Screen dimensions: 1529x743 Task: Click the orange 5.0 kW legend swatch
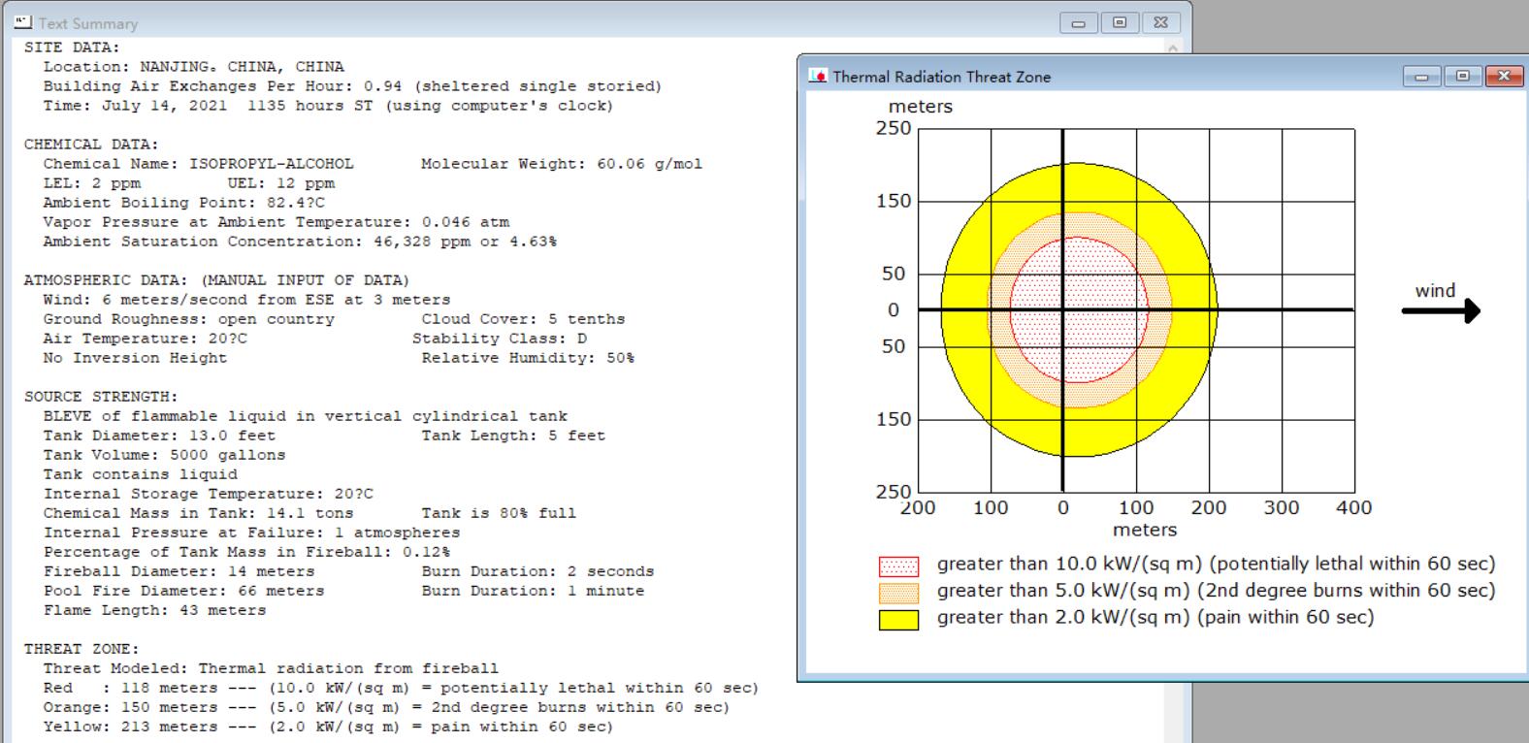[898, 593]
